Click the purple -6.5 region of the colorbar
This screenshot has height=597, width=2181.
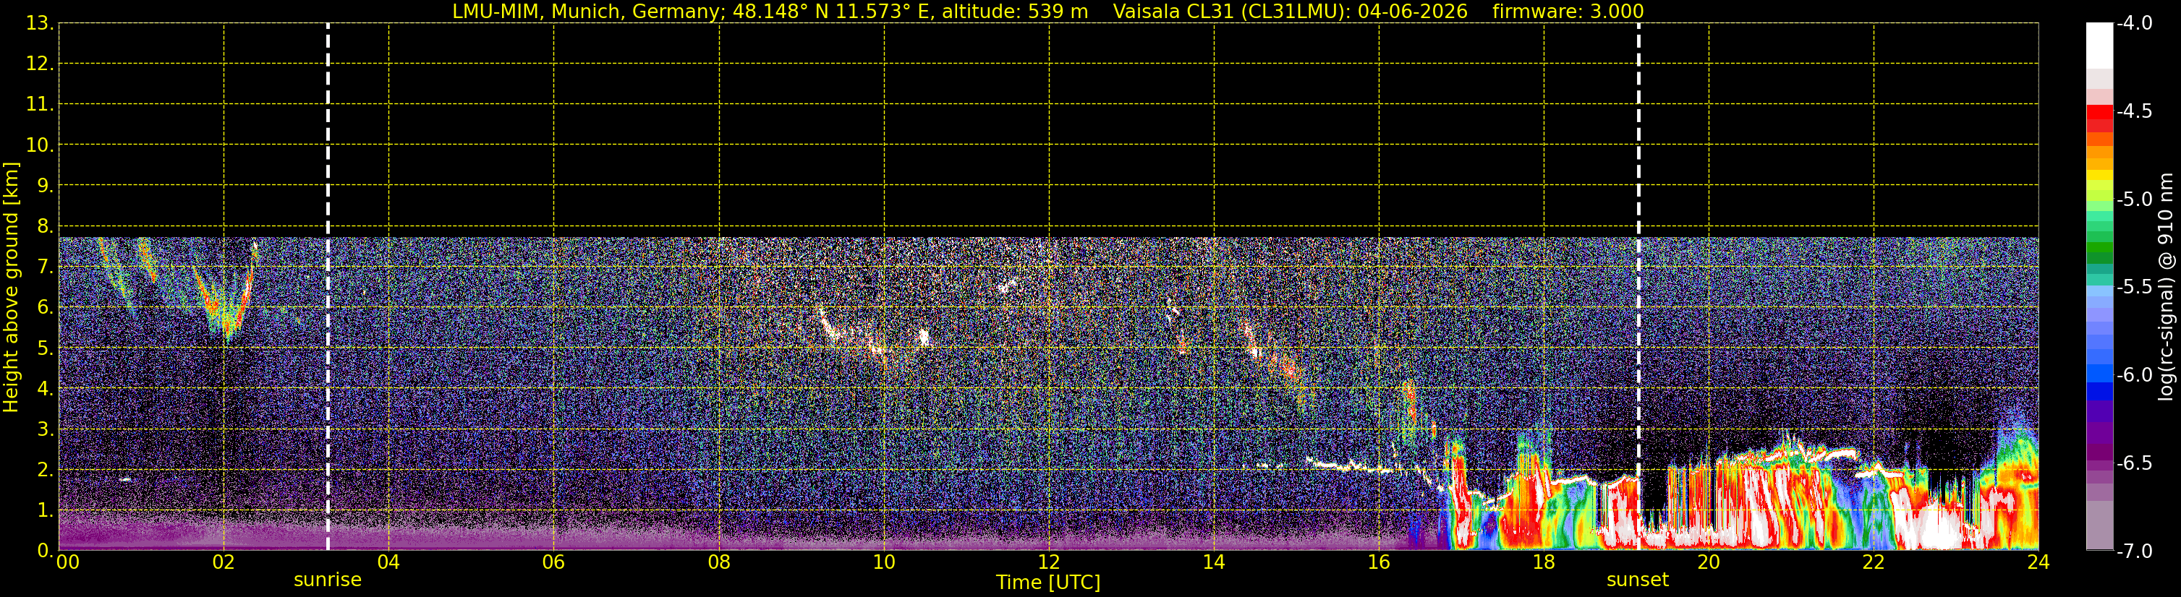click(2099, 463)
